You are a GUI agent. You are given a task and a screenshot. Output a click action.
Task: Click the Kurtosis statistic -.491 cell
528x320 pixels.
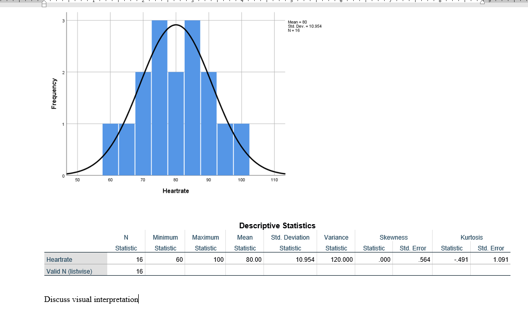pos(461,260)
